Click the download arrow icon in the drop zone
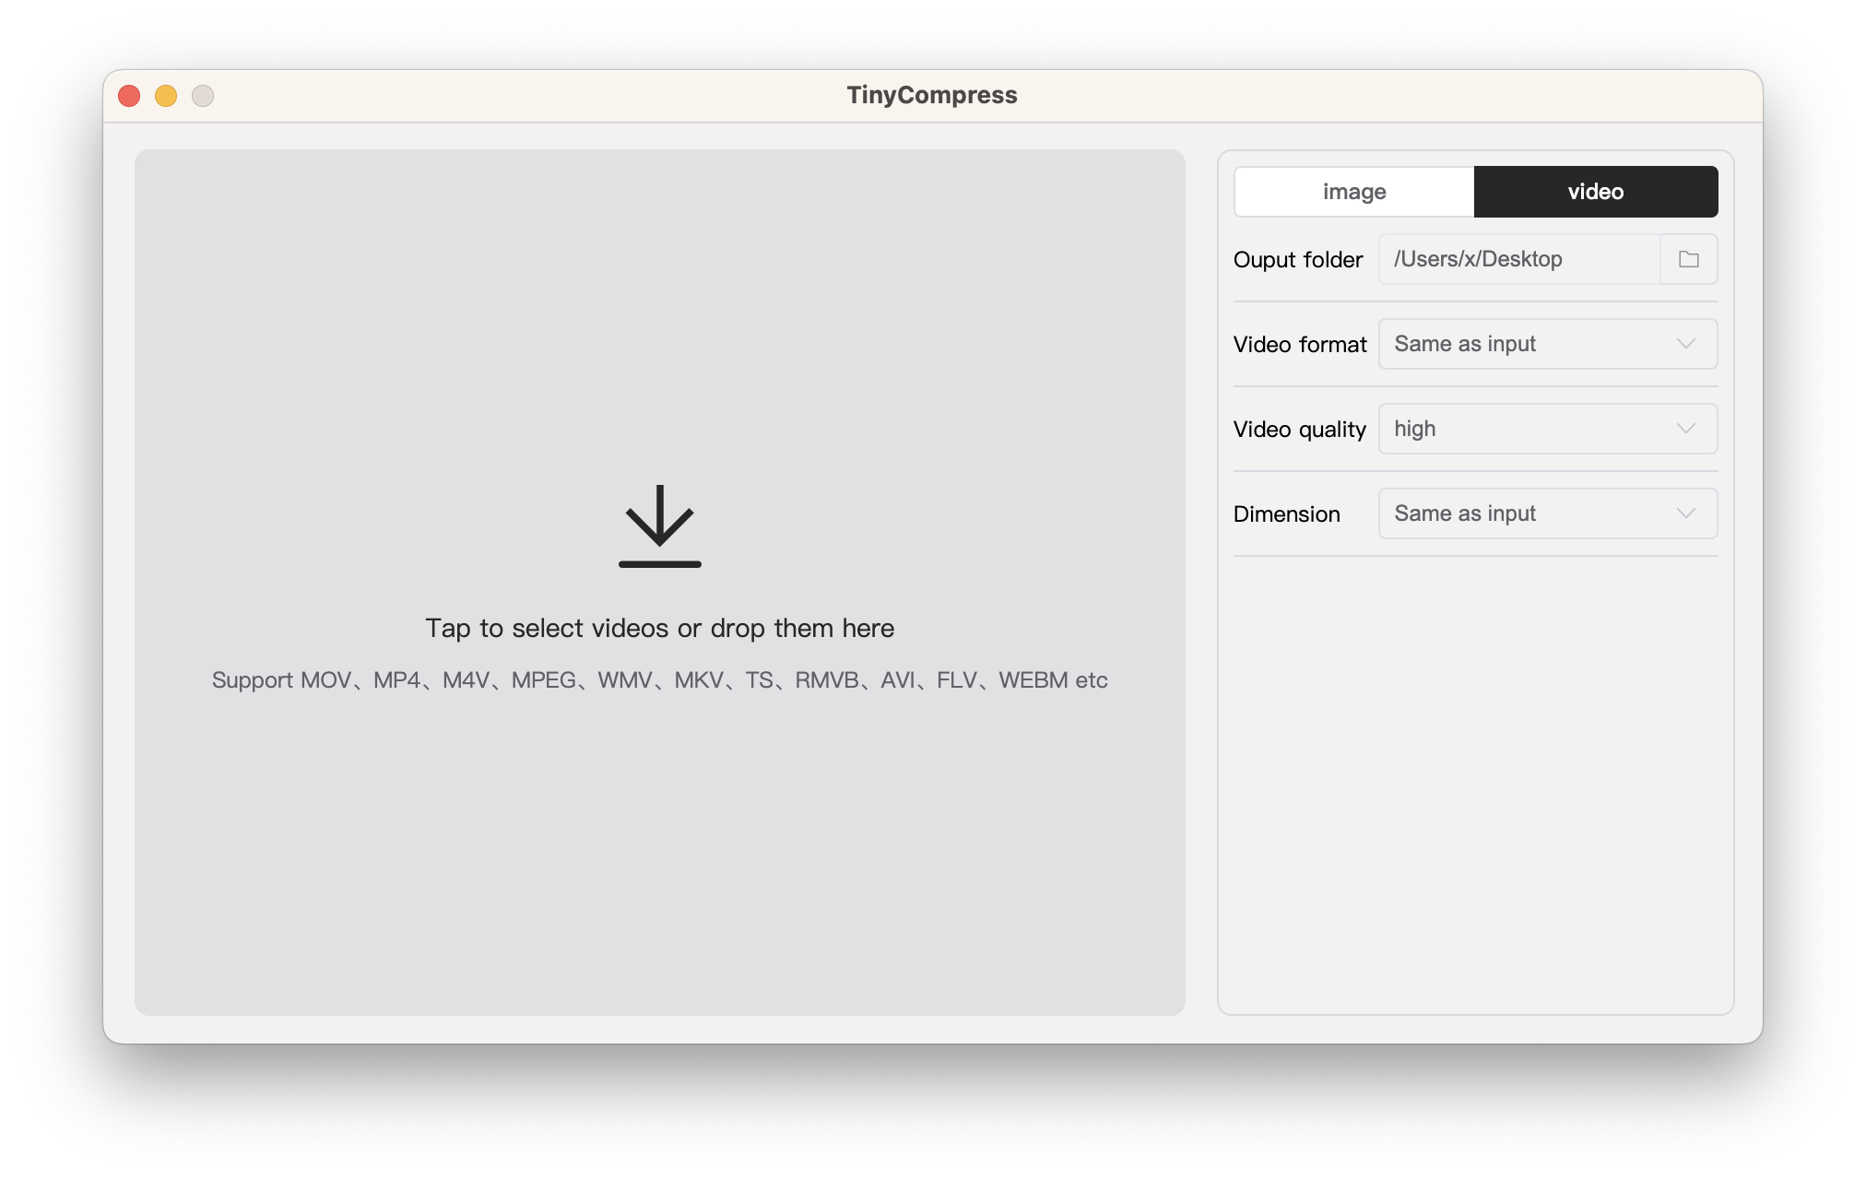Viewport: 1866px width, 1180px height. pos(658,525)
